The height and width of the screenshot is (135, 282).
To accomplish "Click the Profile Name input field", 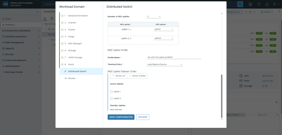I will (174, 57).
